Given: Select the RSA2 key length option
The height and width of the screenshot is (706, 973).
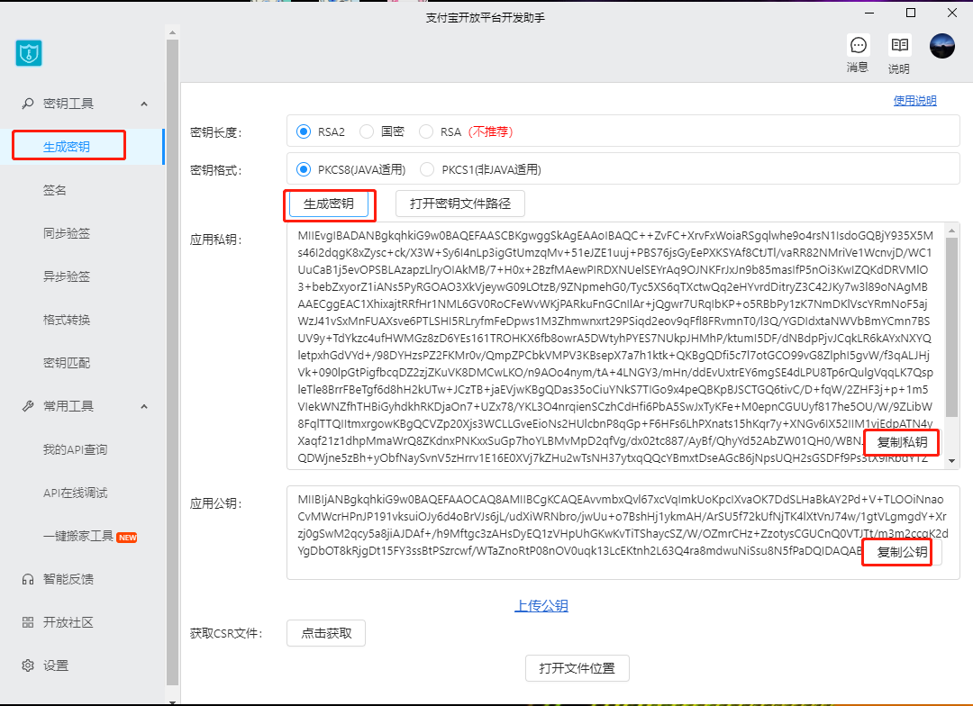Looking at the screenshot, I should 304,131.
